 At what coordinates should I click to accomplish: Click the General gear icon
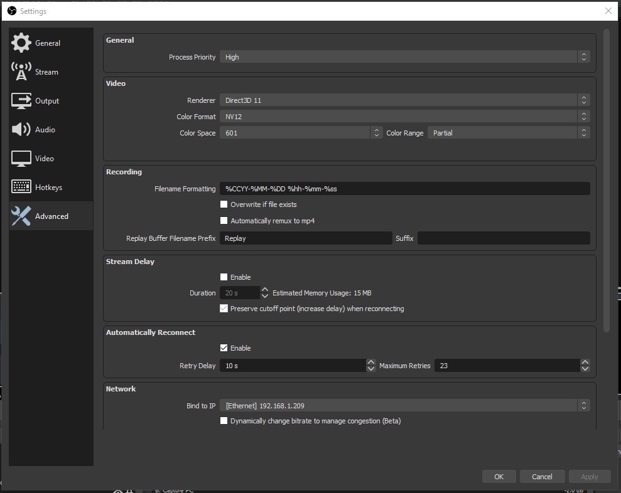(x=21, y=43)
